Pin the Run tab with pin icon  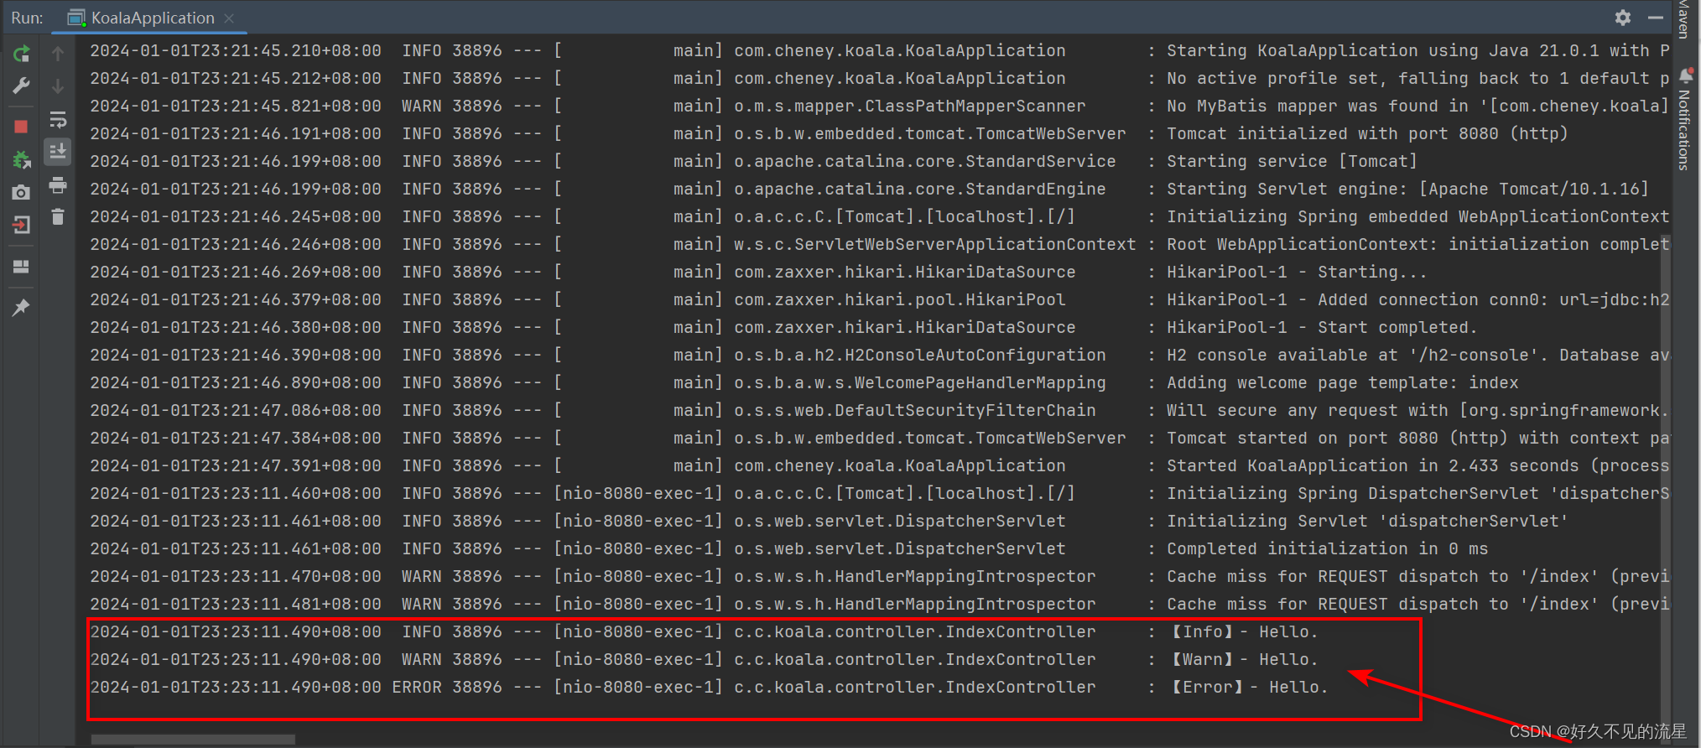point(21,308)
